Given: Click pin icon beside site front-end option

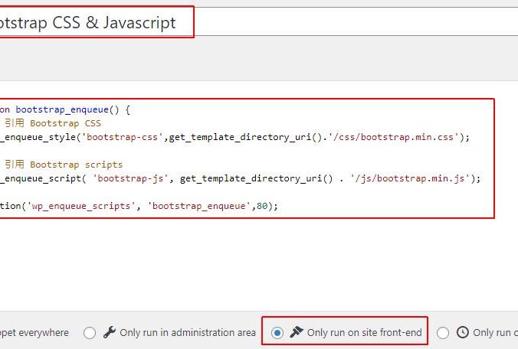Looking at the screenshot, I should coord(297,332).
